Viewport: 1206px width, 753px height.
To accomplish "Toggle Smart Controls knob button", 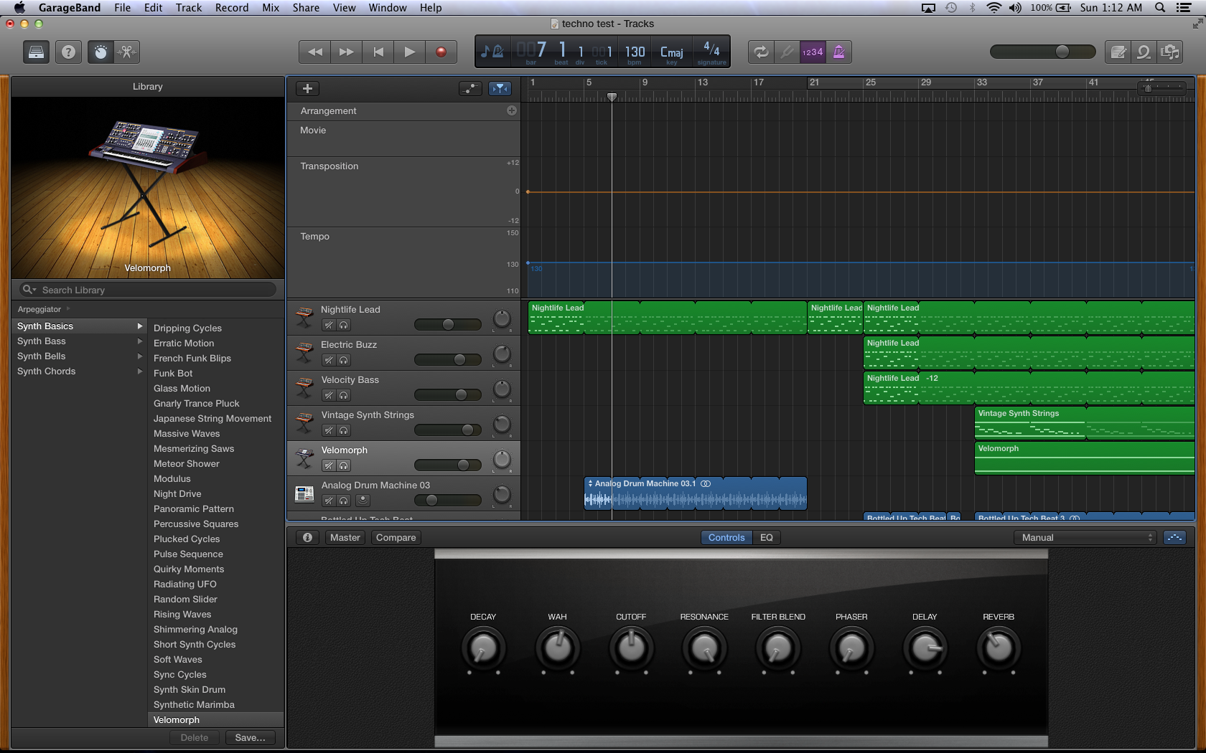I will [x=100, y=52].
